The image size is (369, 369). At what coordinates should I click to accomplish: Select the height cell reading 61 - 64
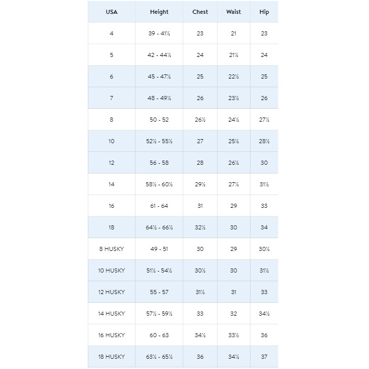click(159, 206)
